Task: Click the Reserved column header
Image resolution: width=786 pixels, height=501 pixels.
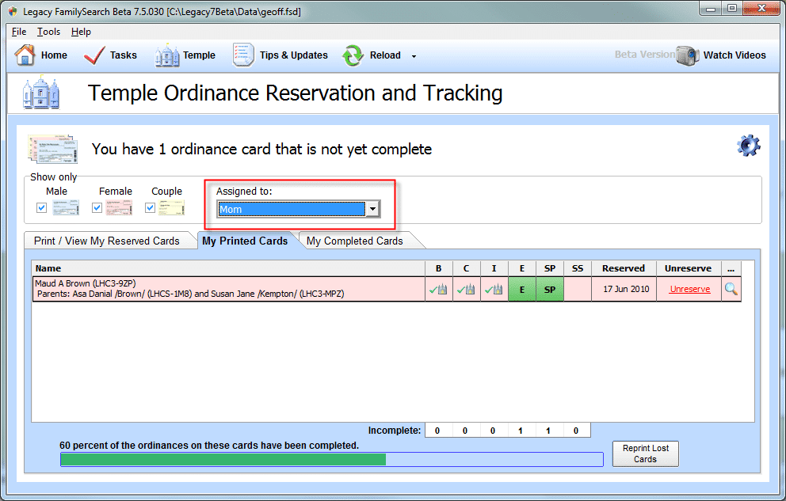Action: [624, 268]
